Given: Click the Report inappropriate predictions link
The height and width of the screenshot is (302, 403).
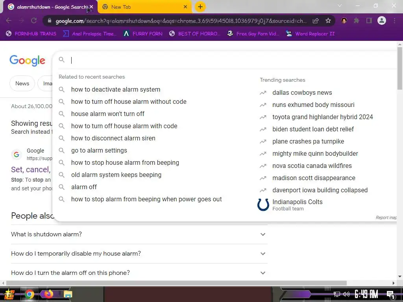Looking at the screenshot, I should click(386, 217).
